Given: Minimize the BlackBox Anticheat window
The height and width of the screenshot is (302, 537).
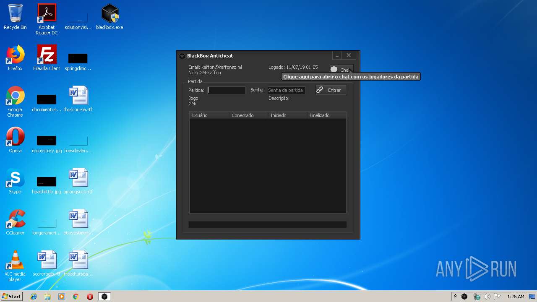Looking at the screenshot, I should tap(337, 55).
